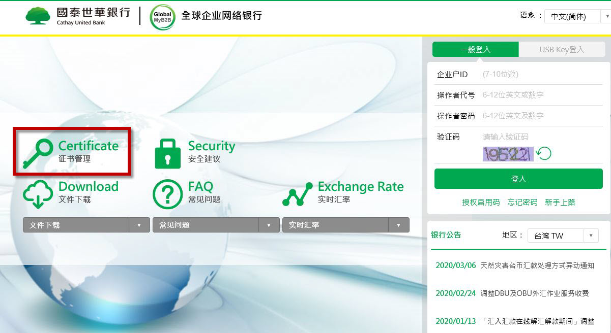Open the FAQ question mark icon

(167, 194)
